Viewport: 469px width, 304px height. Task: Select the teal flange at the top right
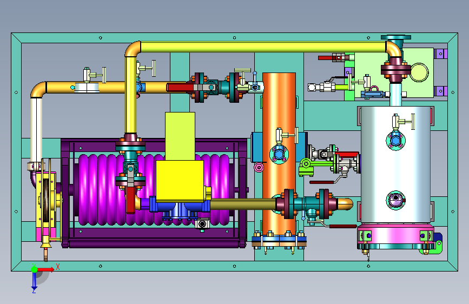[395, 38]
